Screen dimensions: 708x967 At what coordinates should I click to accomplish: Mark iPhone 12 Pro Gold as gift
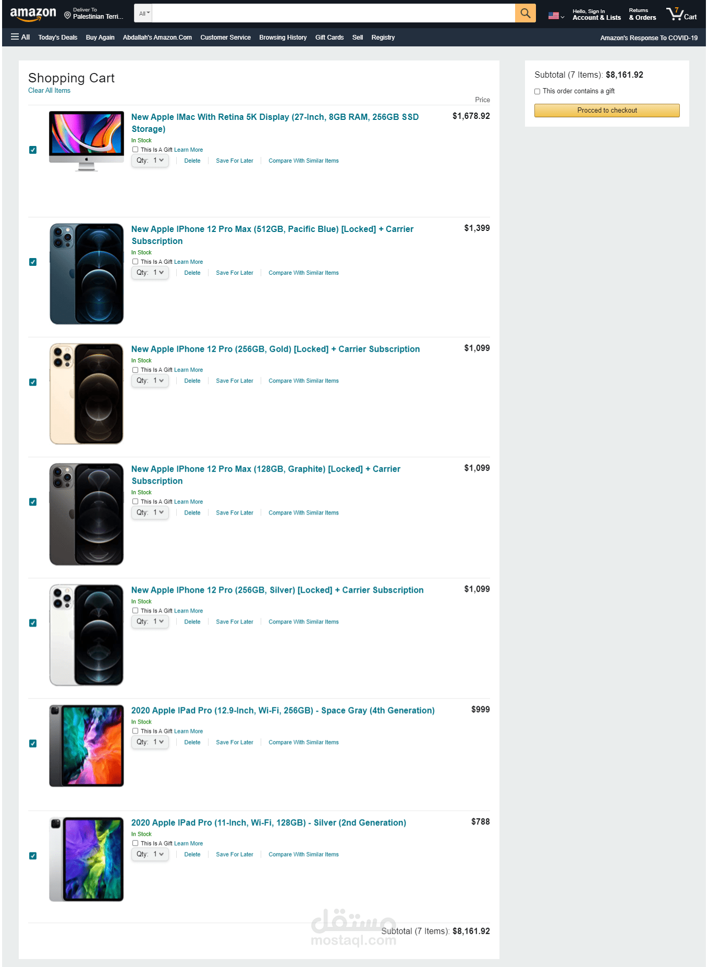point(135,370)
